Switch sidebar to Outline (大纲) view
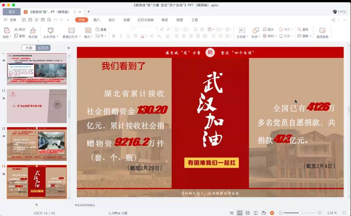Screen dimensions: 351x216 [x=29, y=48]
